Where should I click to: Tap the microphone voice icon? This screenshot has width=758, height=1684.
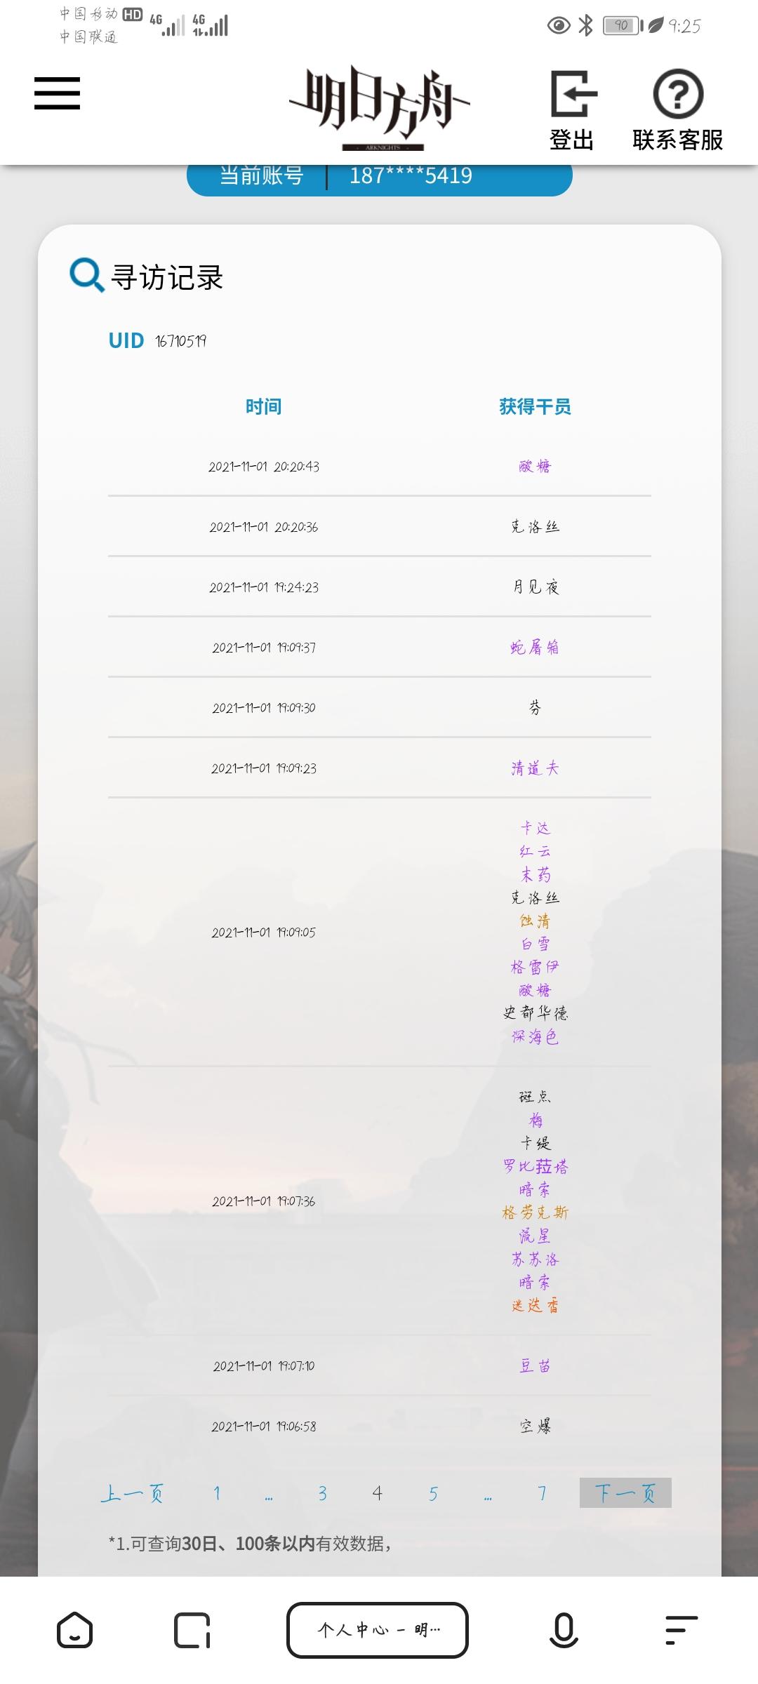(564, 1629)
